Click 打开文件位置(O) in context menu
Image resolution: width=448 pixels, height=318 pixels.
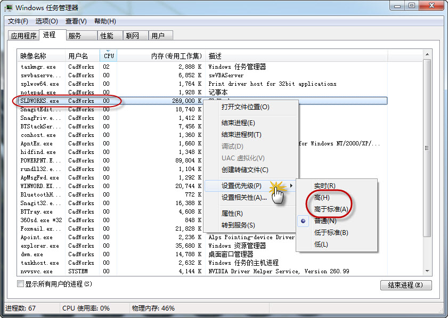(251, 107)
